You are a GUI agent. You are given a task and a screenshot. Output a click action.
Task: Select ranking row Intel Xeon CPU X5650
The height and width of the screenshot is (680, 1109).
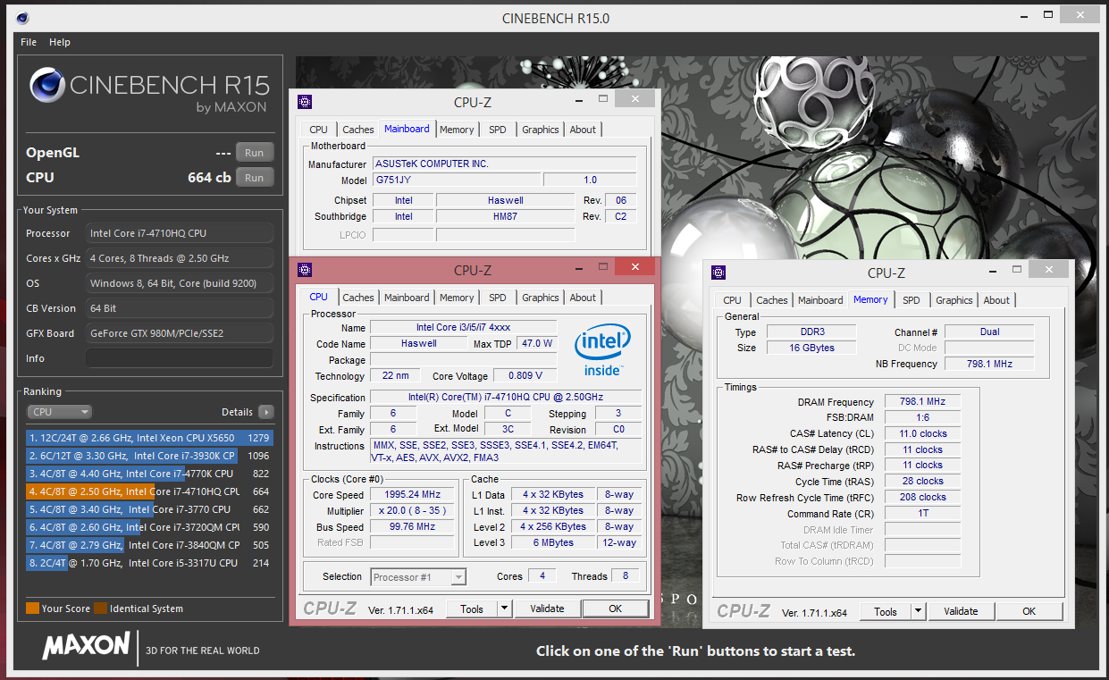149,438
